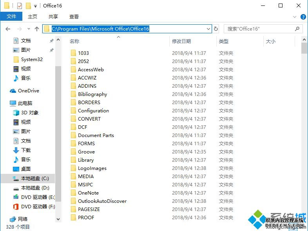
Task: Select 本地磁盘 (D:) drive
Action: pyautogui.click(x=35, y=188)
